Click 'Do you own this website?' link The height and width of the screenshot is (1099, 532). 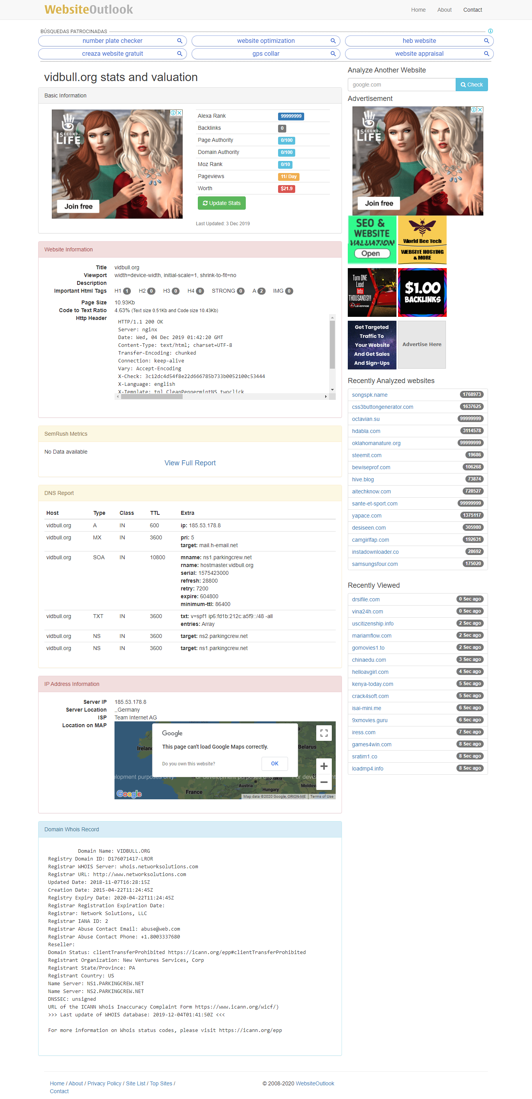point(188,764)
